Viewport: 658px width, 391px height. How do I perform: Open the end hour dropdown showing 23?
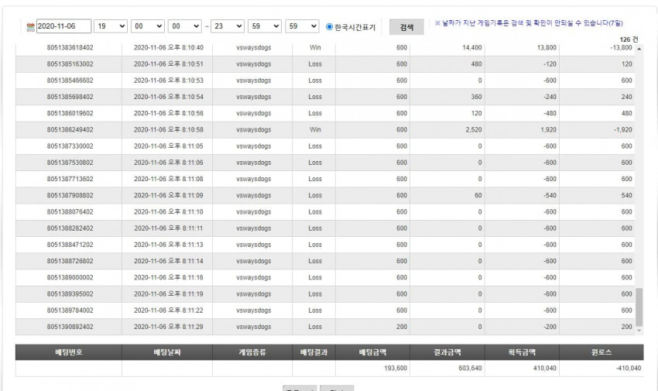[x=227, y=26]
